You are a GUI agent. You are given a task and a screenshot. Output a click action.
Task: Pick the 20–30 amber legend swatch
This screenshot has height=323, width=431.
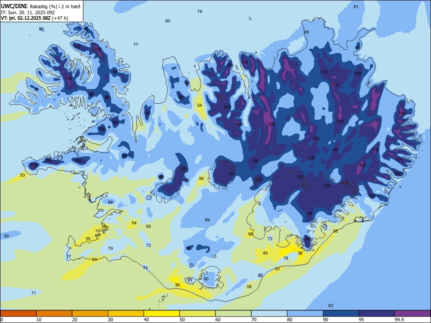click(x=90, y=314)
